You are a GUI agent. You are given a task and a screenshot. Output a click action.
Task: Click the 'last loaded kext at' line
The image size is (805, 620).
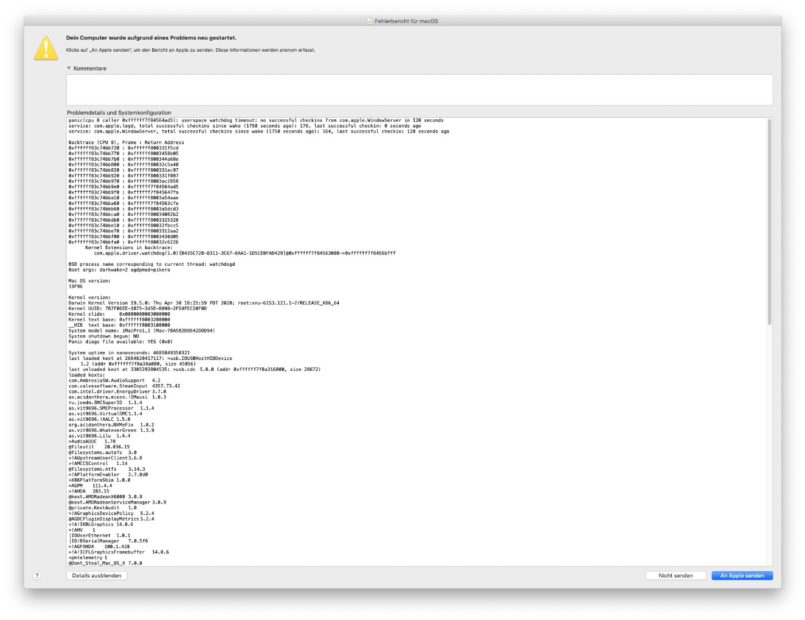[x=150, y=358]
